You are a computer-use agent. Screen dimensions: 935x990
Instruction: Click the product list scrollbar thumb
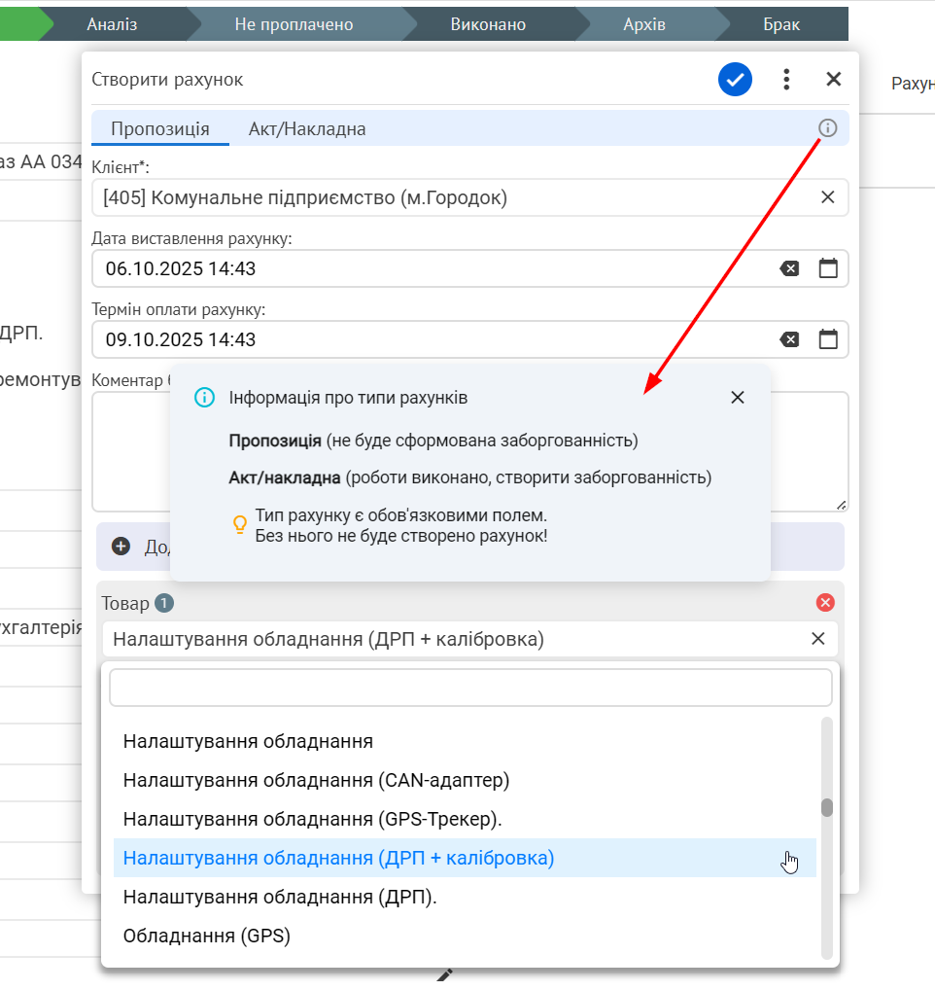[x=827, y=807]
